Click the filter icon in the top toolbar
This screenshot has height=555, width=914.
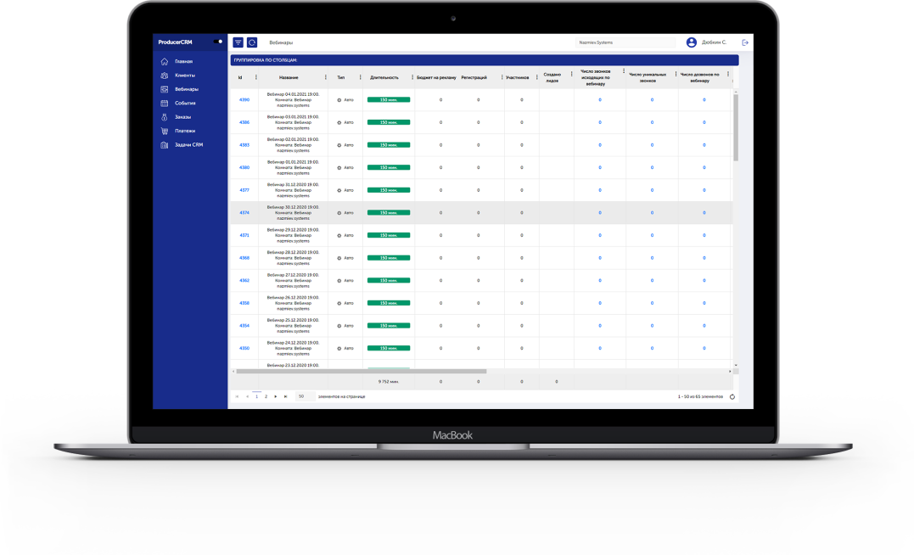click(x=238, y=42)
